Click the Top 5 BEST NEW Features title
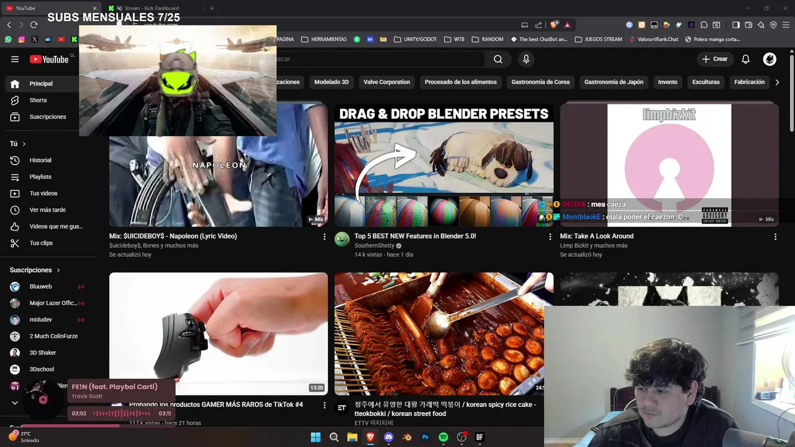 point(415,236)
